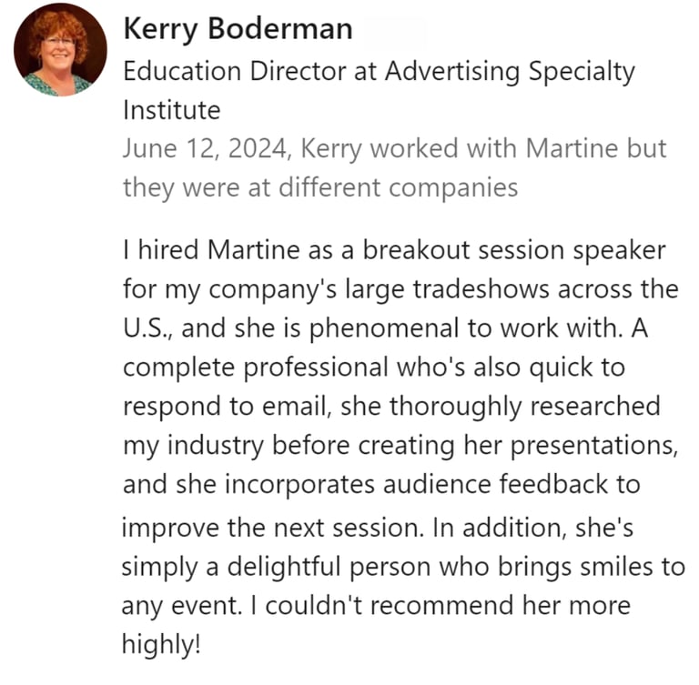Open Kerry Boderman's profile photo

[60, 50]
